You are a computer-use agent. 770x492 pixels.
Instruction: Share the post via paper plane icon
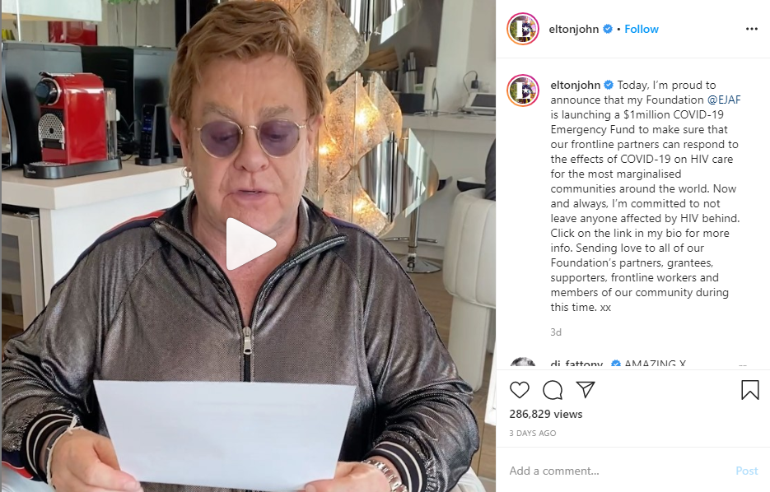[x=586, y=389]
